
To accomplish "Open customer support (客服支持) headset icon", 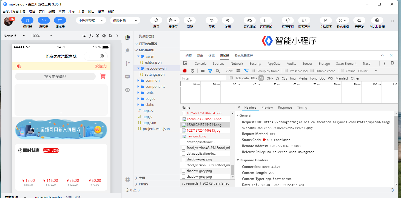I will (x=288, y=20).
